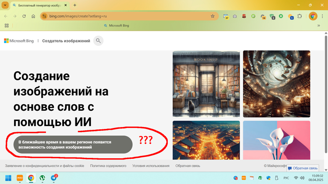Go back to previous page

tap(6, 16)
